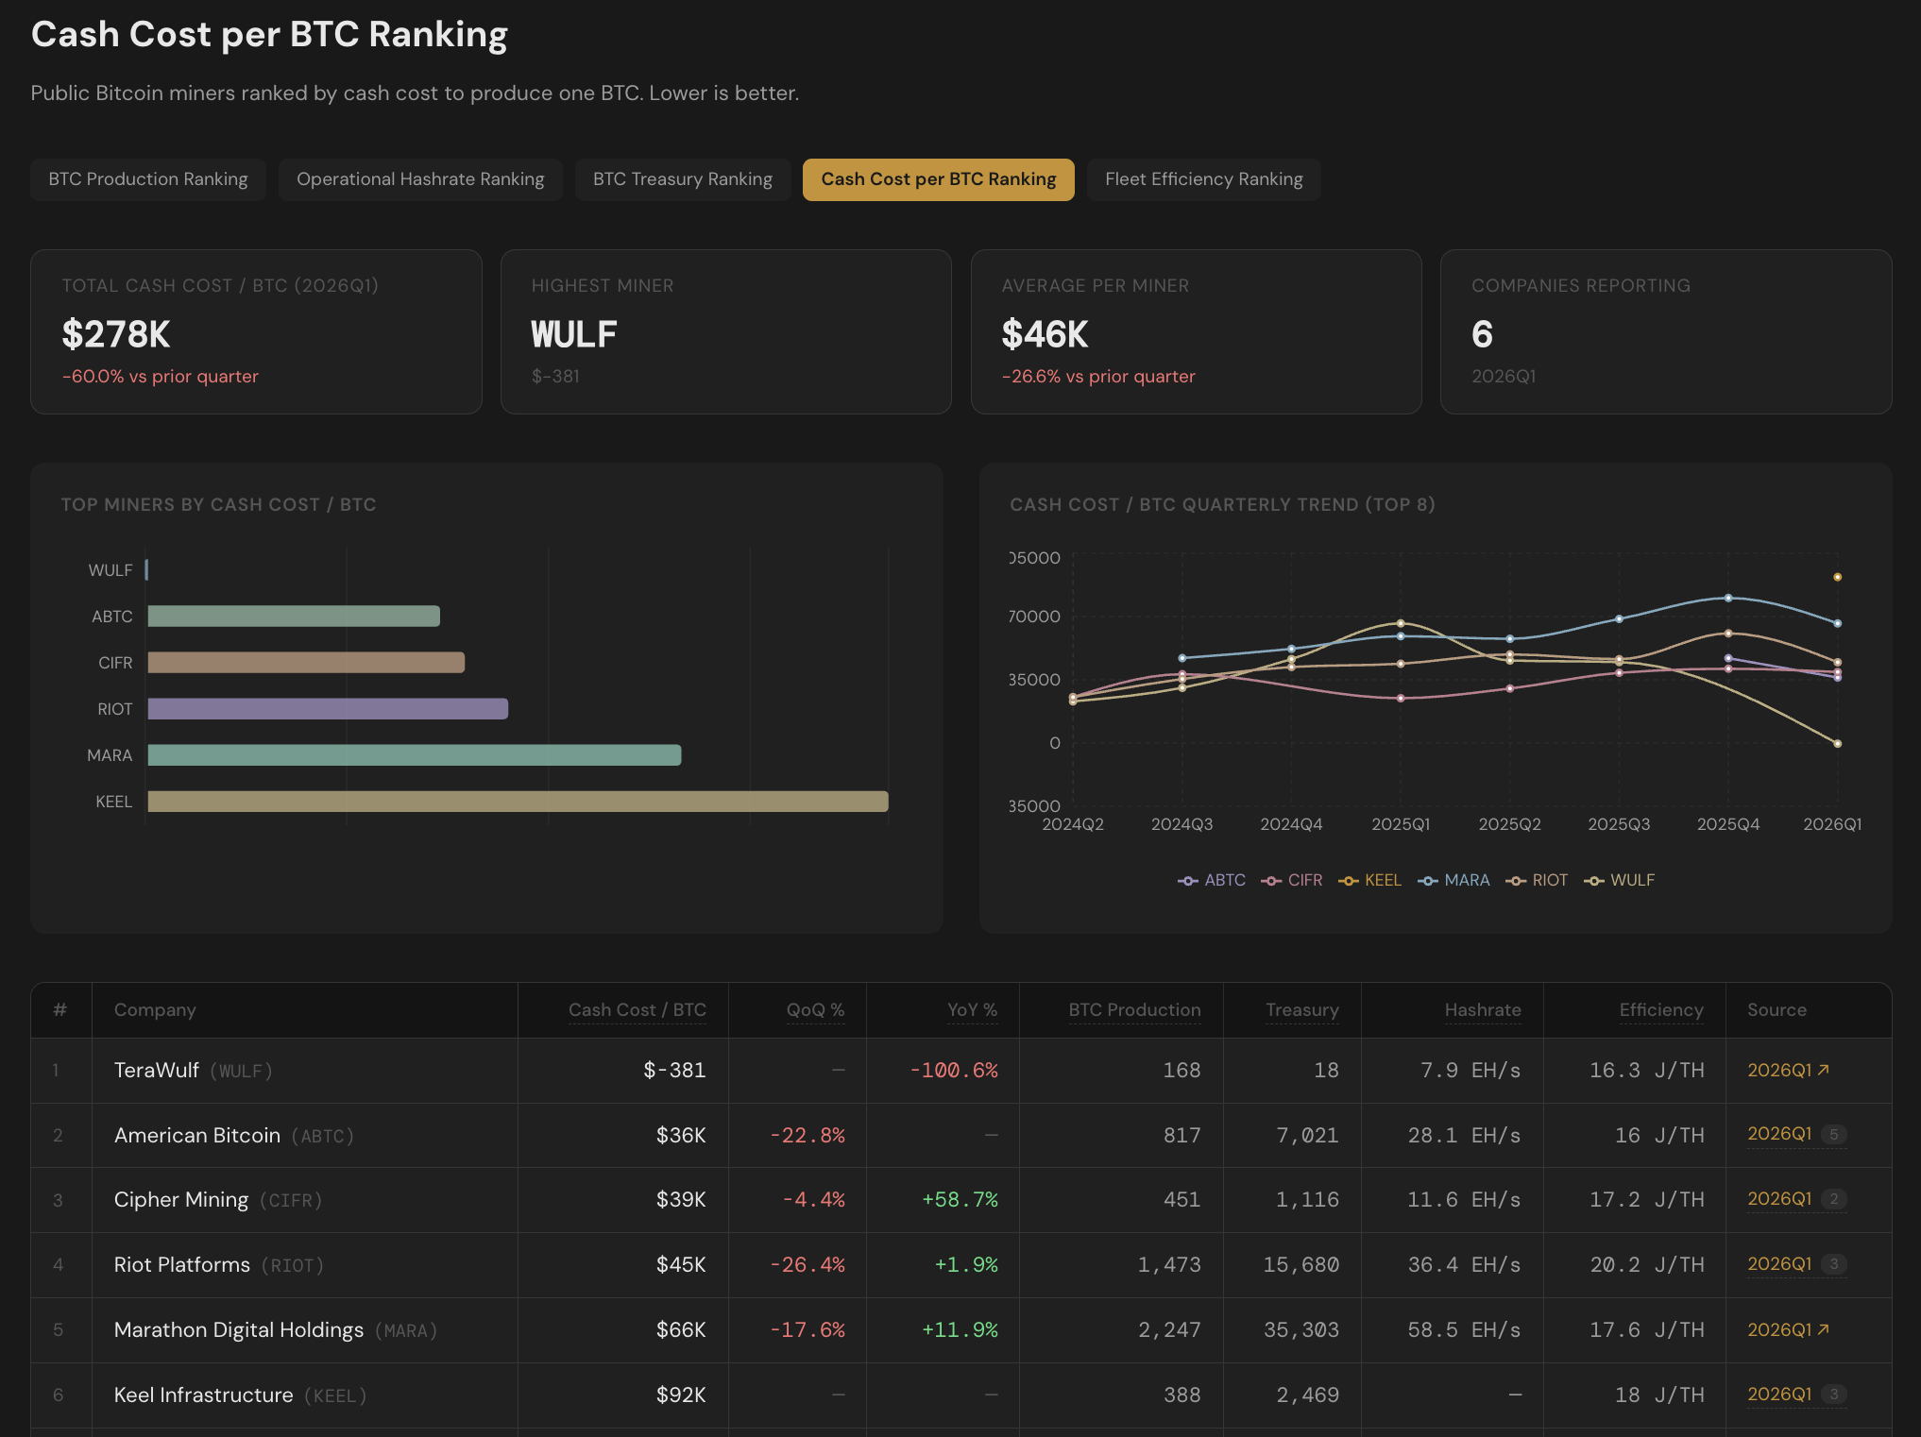The width and height of the screenshot is (1921, 1437).
Task: Open Keel Infrastructure 2026Q1 source link
Action: [x=1779, y=1395]
